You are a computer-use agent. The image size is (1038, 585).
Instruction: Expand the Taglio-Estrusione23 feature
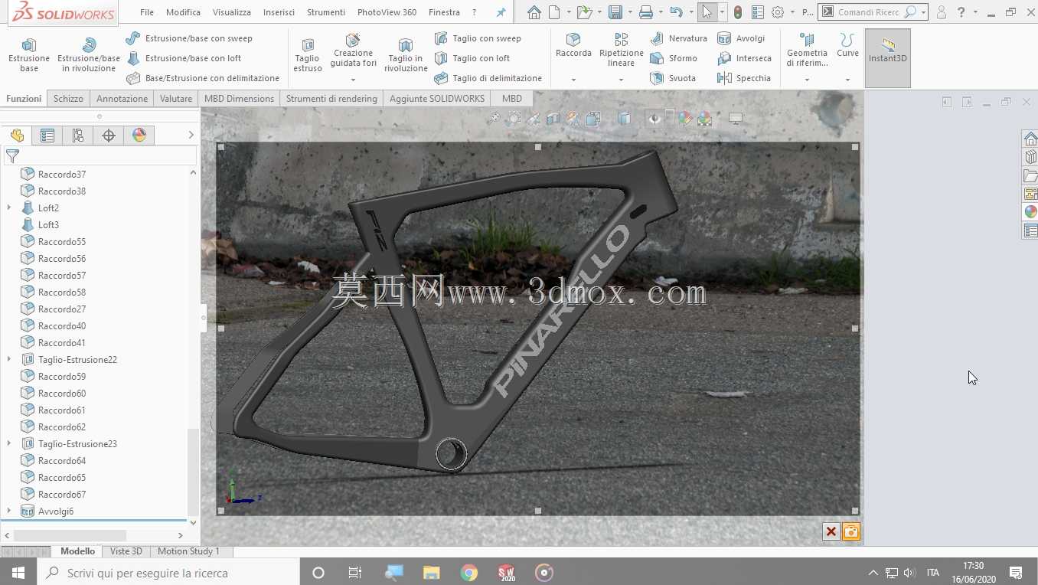coord(9,444)
